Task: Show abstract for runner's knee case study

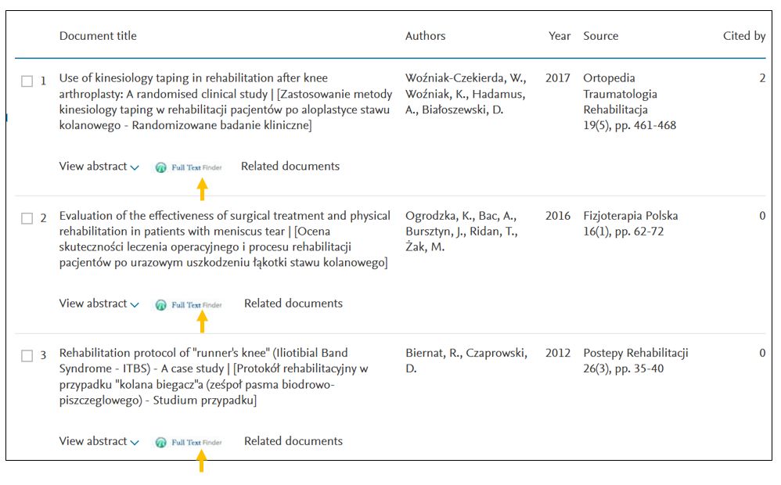Action: (x=99, y=442)
